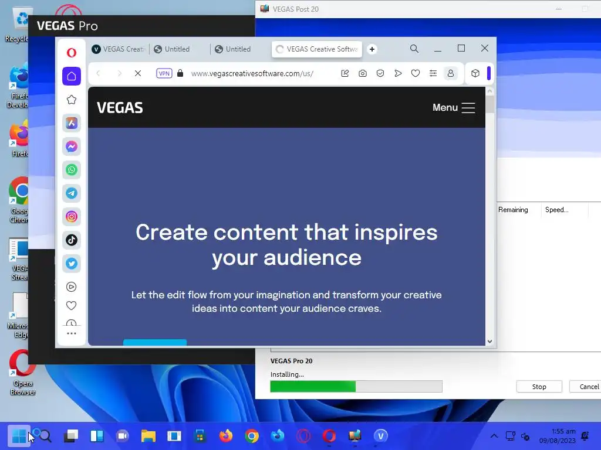Viewport: 601px width, 450px height.
Task: Open sidebar setup three-dots menu
Action: [71, 333]
